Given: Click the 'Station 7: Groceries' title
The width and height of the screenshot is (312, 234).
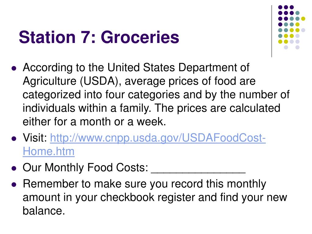Looking at the screenshot, I should tap(99, 37).
